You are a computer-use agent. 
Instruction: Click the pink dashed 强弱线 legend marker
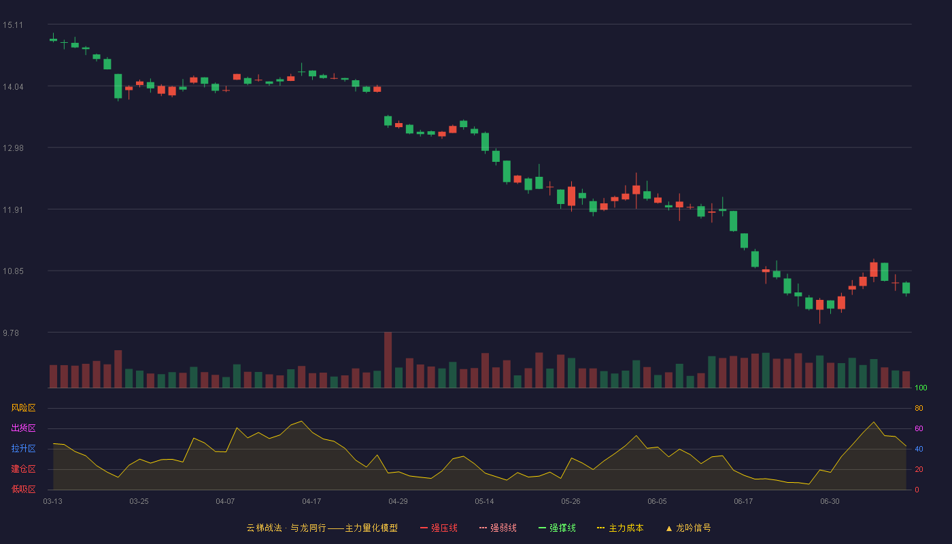[x=483, y=528]
